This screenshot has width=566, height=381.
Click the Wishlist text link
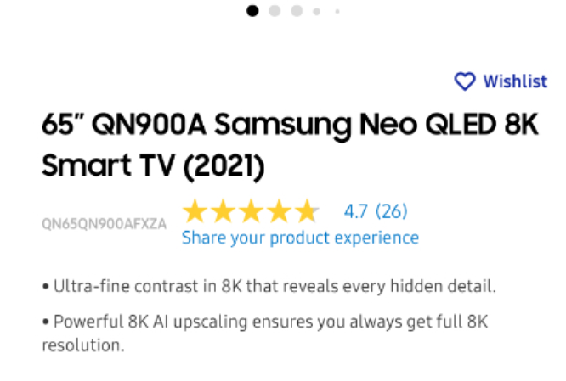click(x=515, y=81)
